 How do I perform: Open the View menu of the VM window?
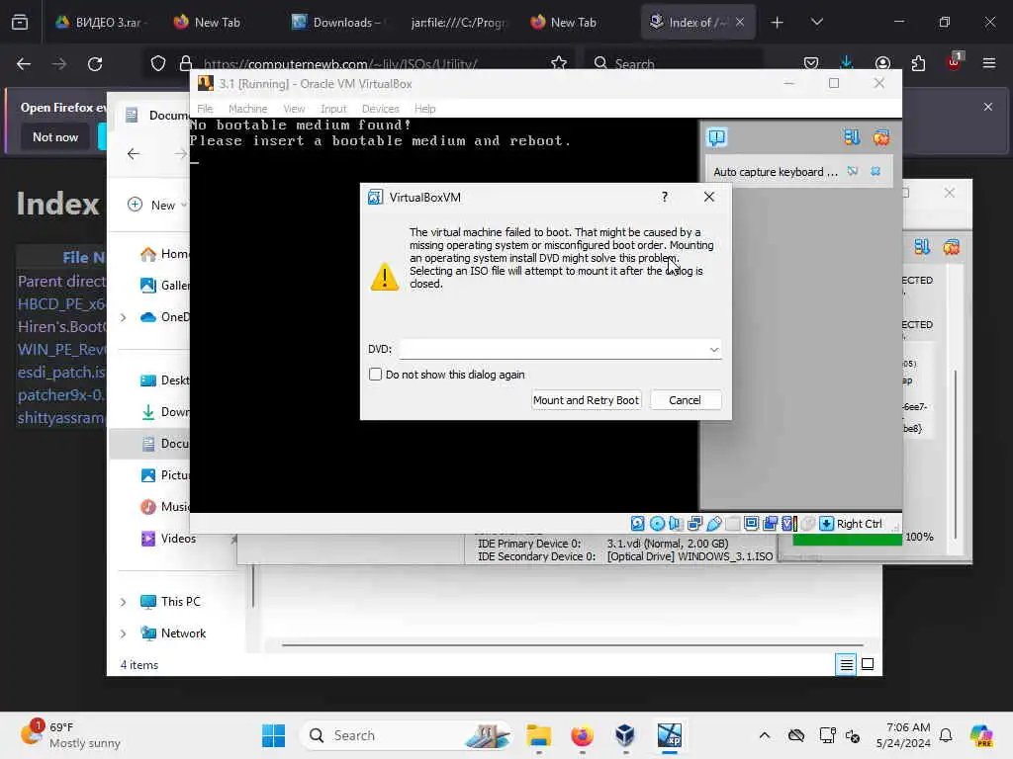(x=294, y=109)
